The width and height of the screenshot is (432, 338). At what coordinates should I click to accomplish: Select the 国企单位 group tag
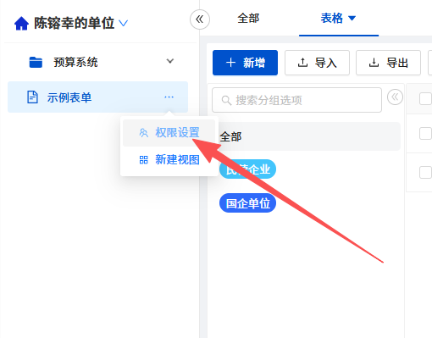click(247, 203)
